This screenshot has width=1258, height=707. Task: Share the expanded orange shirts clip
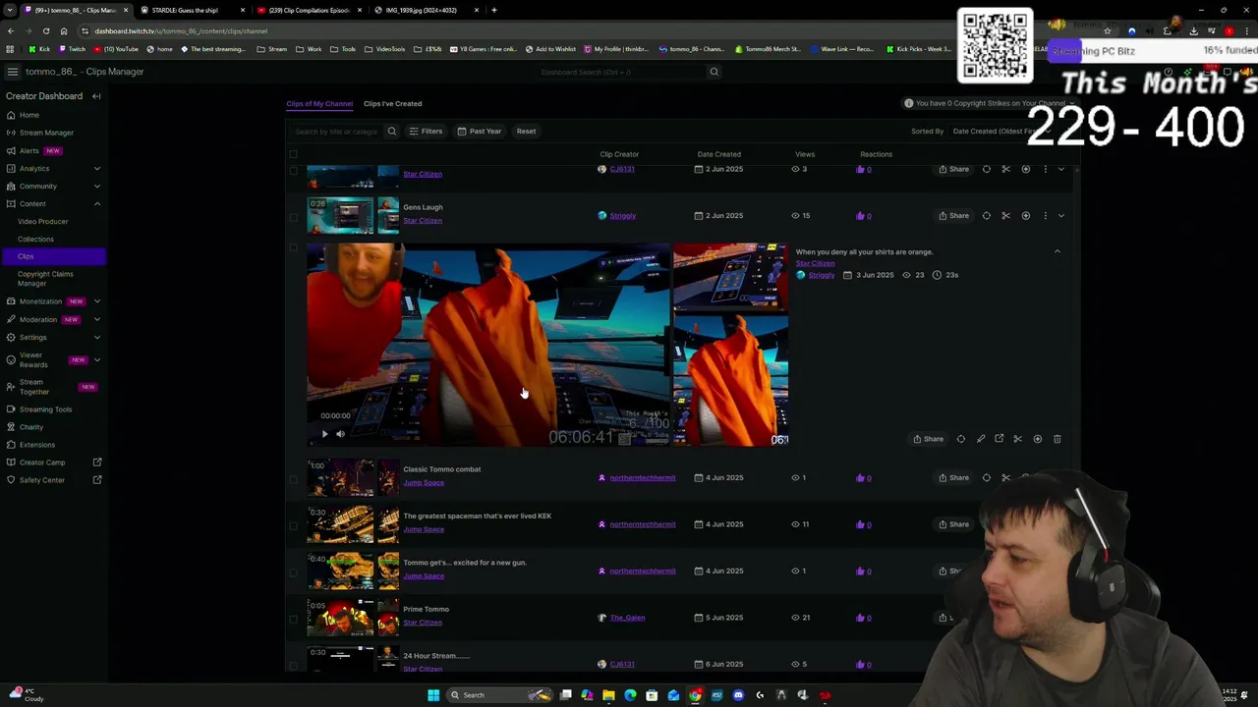[x=928, y=439]
